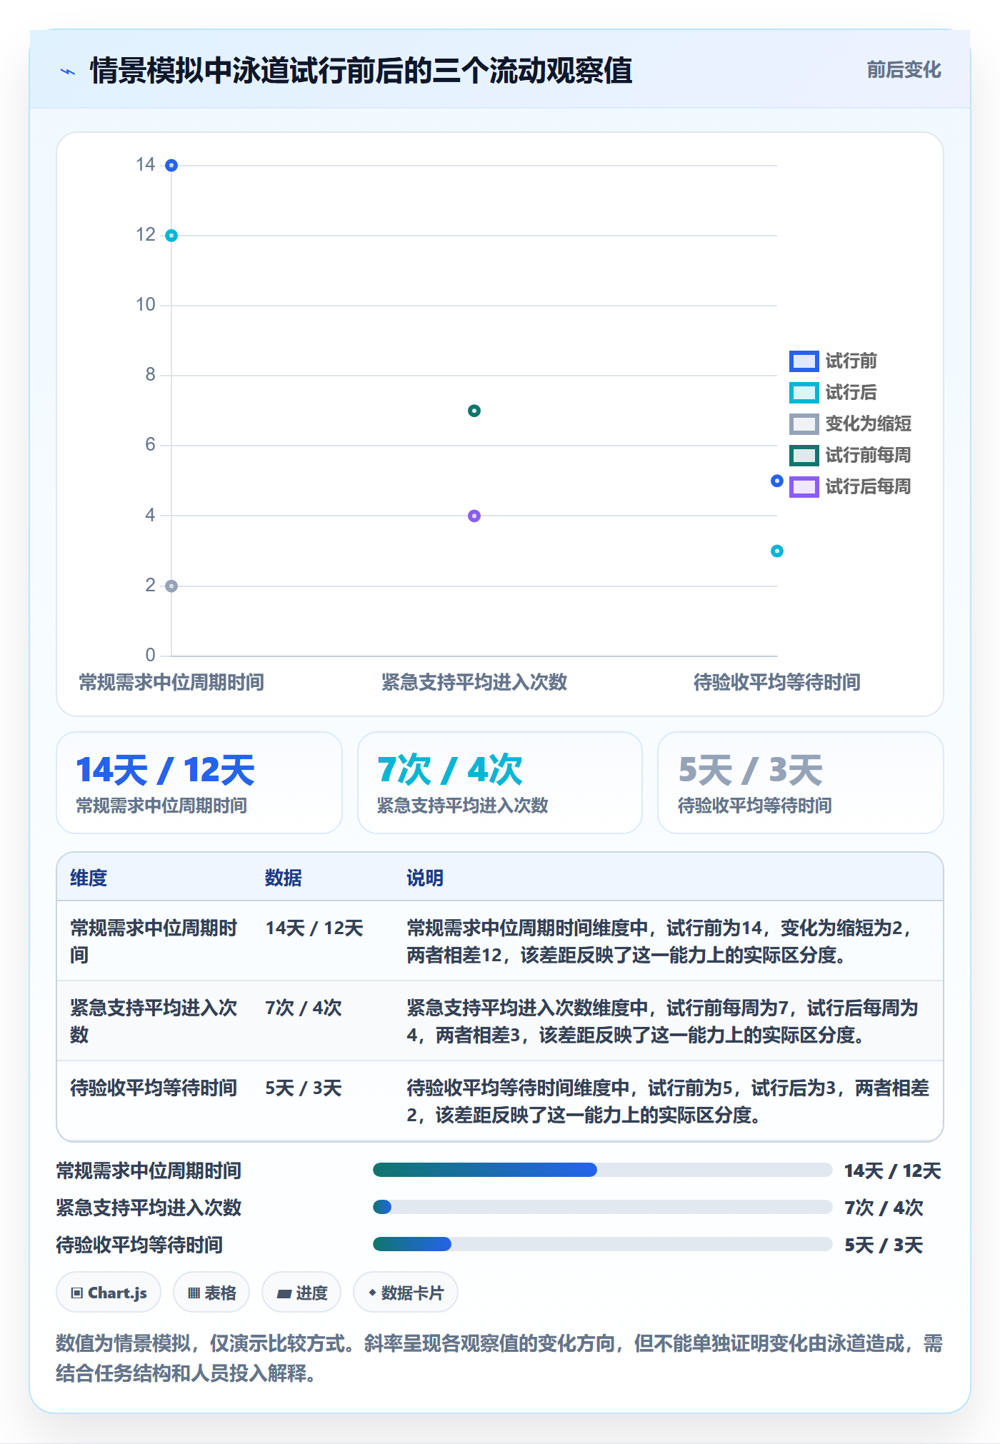Click the 说明 column header
Image resolution: width=1000 pixels, height=1444 pixels.
click(x=425, y=878)
